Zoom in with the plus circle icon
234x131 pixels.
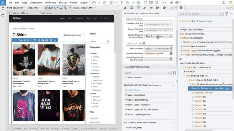tap(105, 3)
